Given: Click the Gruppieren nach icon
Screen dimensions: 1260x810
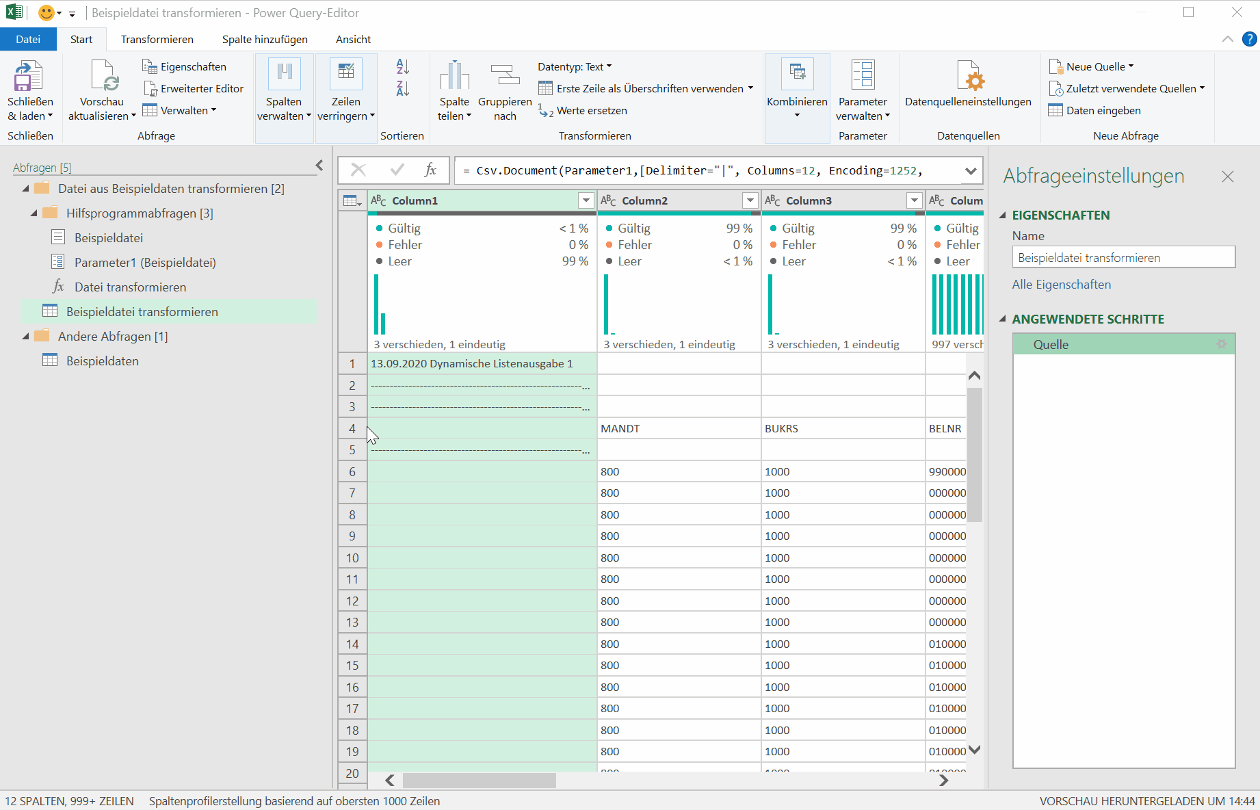Looking at the screenshot, I should pos(505,76).
